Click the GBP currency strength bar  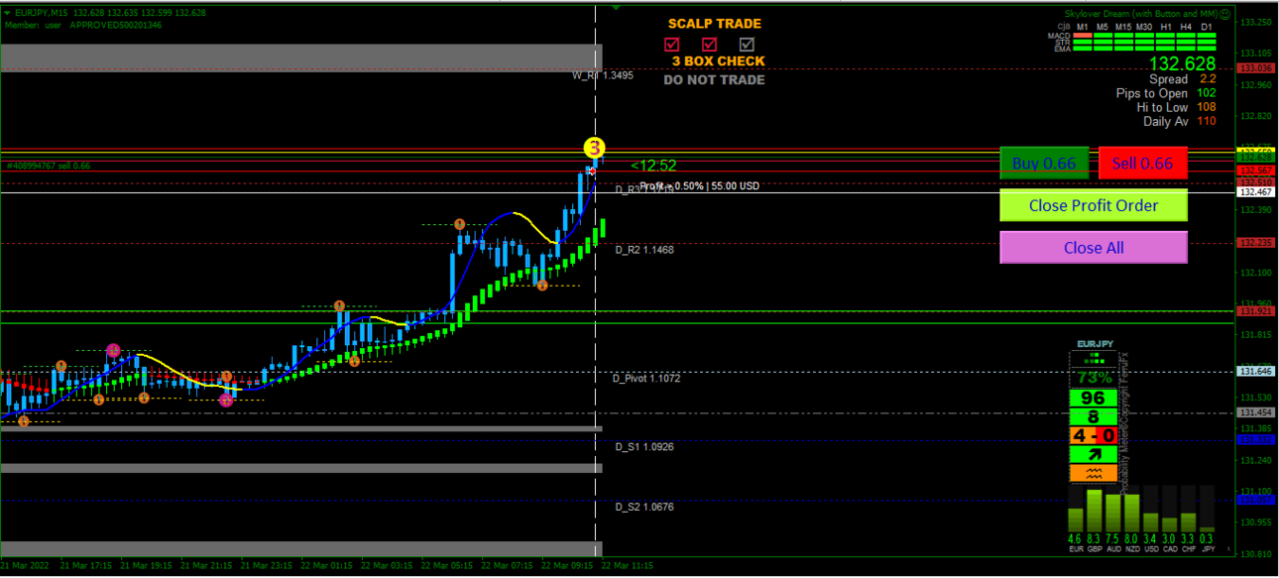[1095, 511]
